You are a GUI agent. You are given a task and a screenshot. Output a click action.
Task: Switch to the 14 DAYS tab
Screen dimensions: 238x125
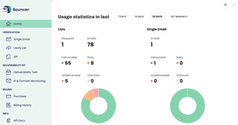click(139, 17)
